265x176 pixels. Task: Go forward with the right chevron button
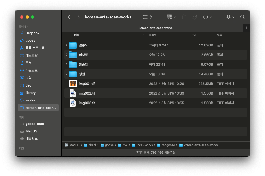78,17
